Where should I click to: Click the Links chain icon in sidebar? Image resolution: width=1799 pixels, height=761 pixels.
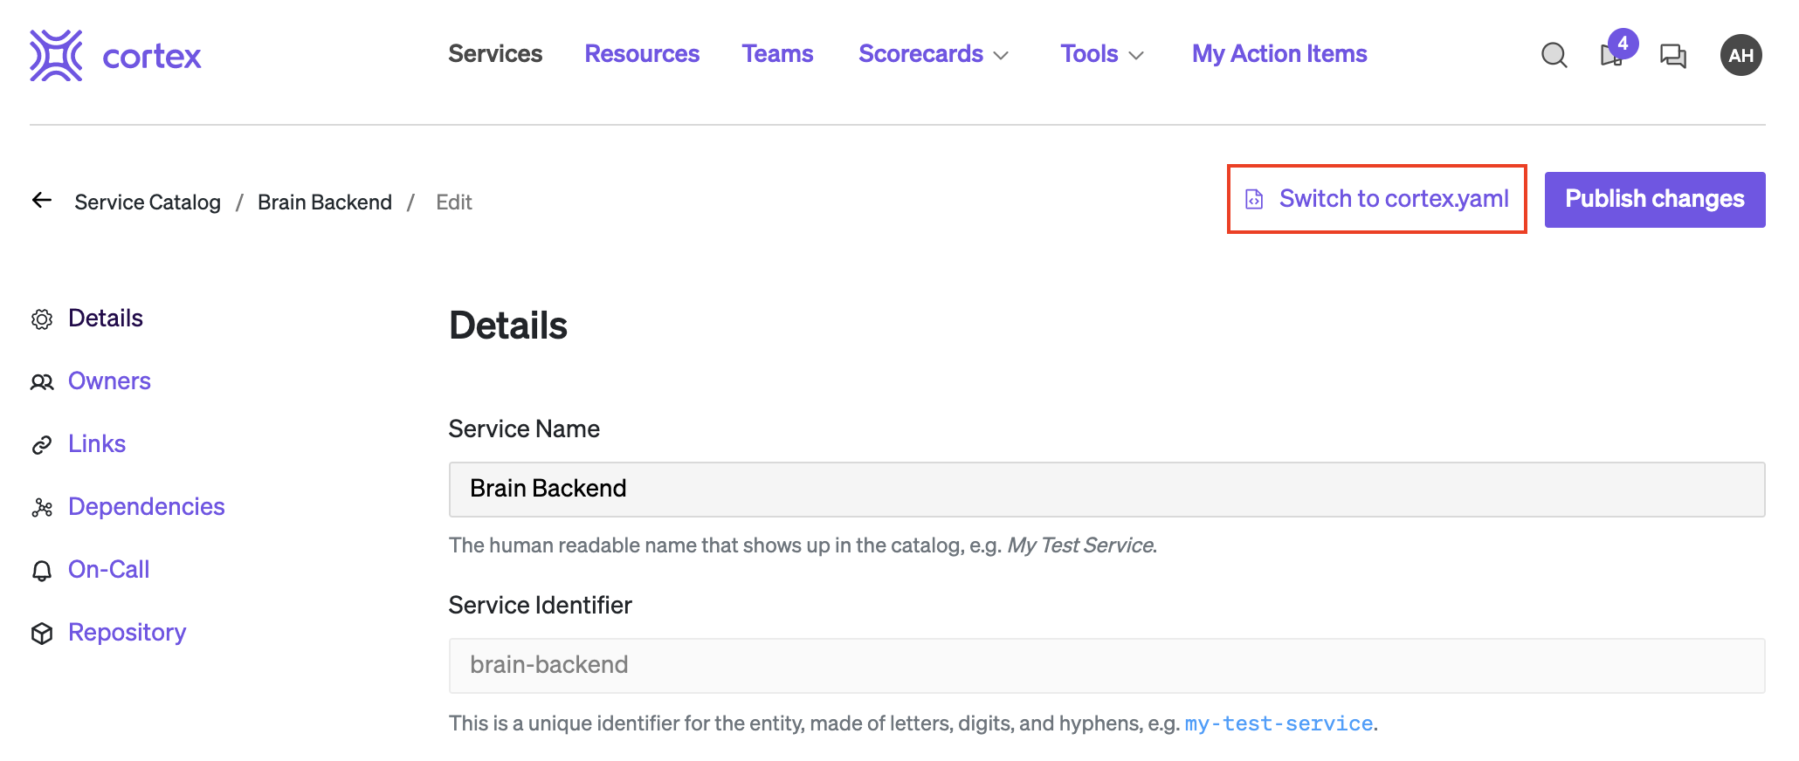click(x=42, y=445)
